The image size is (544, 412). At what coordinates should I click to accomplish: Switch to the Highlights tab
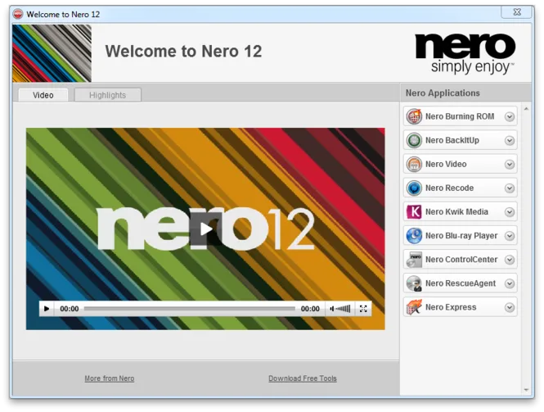(x=107, y=95)
